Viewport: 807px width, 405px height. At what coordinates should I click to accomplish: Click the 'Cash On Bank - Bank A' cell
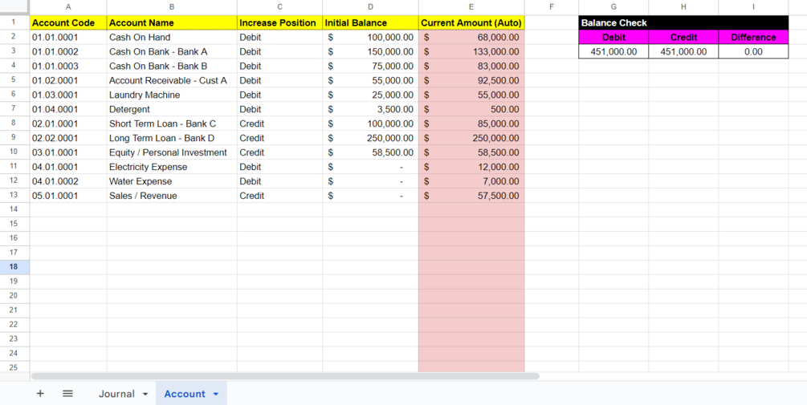tap(172, 52)
